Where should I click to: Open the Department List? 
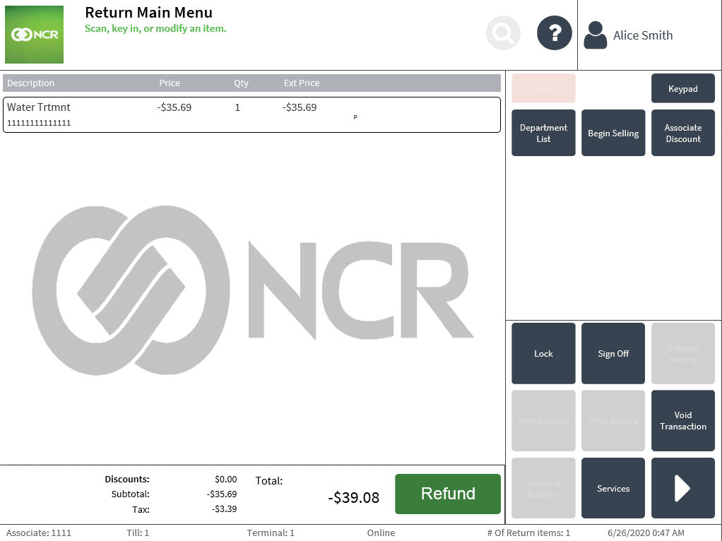543,133
